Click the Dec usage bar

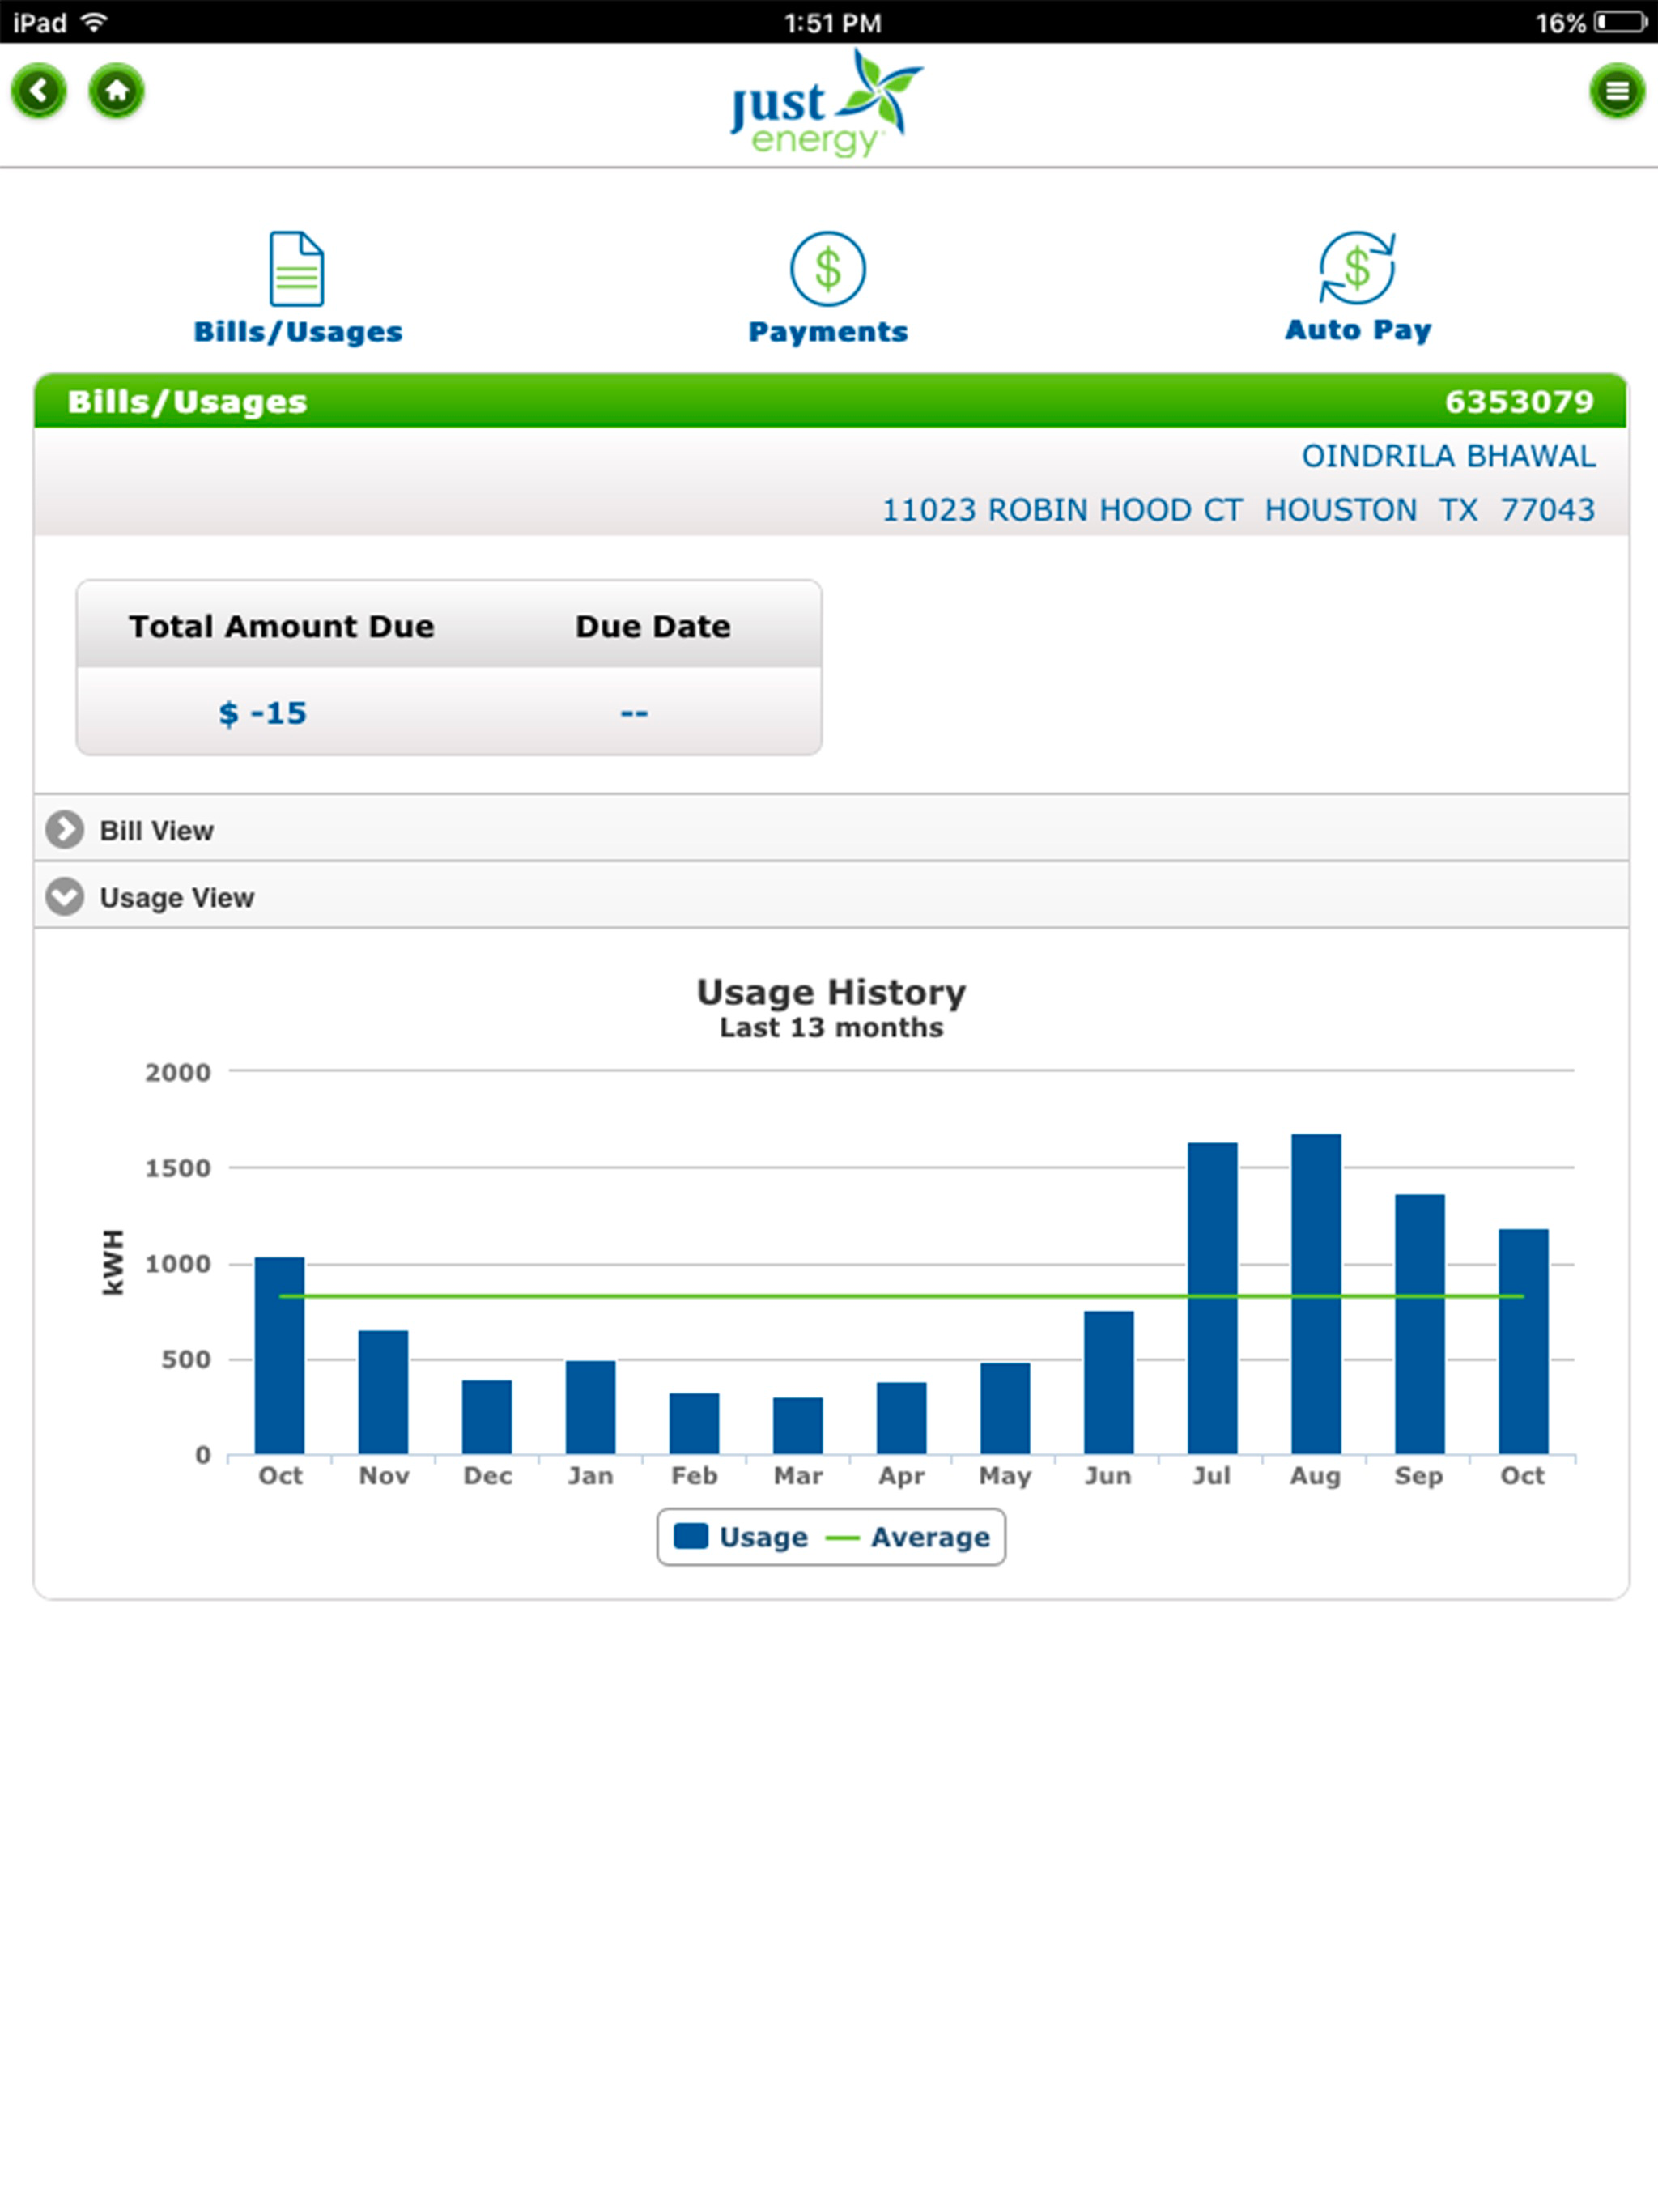click(x=487, y=1417)
